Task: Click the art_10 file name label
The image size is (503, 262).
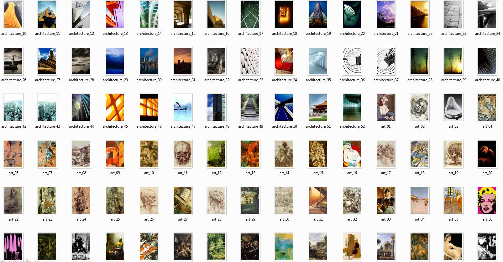Action: coord(149,173)
